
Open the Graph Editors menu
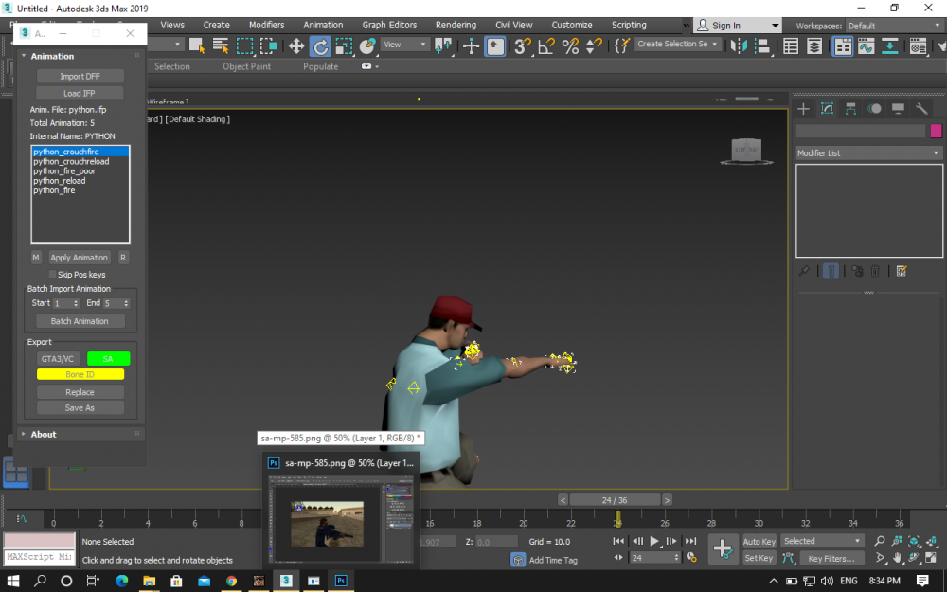(x=389, y=25)
